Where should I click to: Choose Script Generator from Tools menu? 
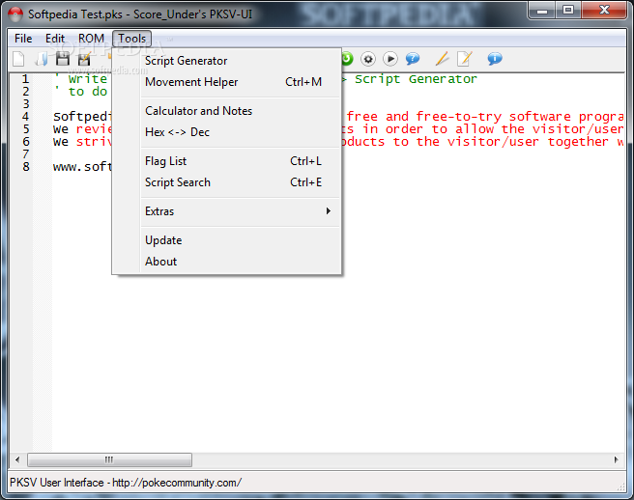227,61
